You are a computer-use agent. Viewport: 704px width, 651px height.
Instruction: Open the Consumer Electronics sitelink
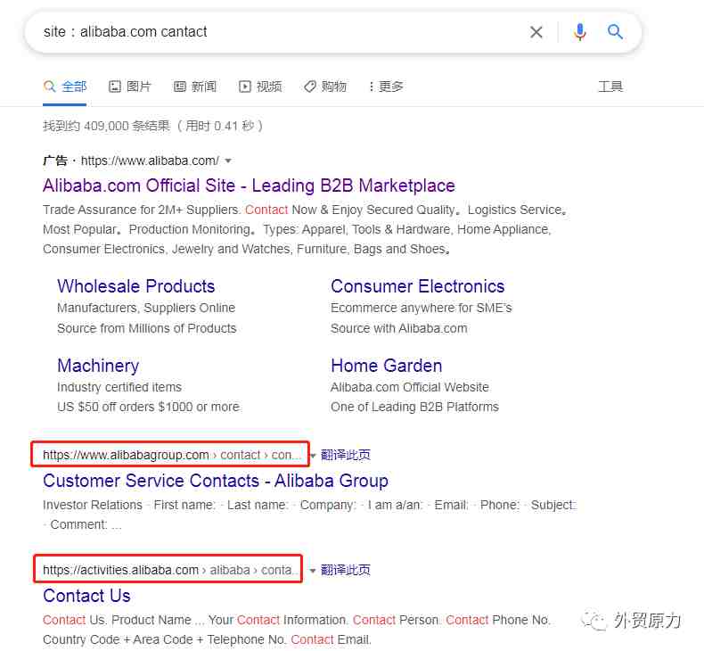(418, 286)
